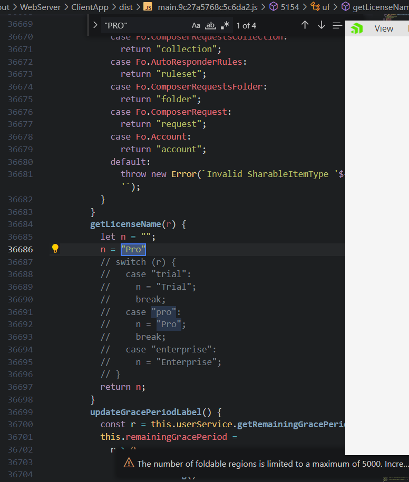
Task: Click this.remainingGracePeriod on line 36701
Action: click(x=163, y=437)
